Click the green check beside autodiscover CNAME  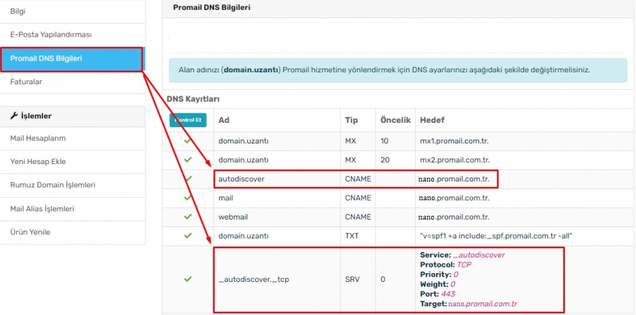click(187, 179)
